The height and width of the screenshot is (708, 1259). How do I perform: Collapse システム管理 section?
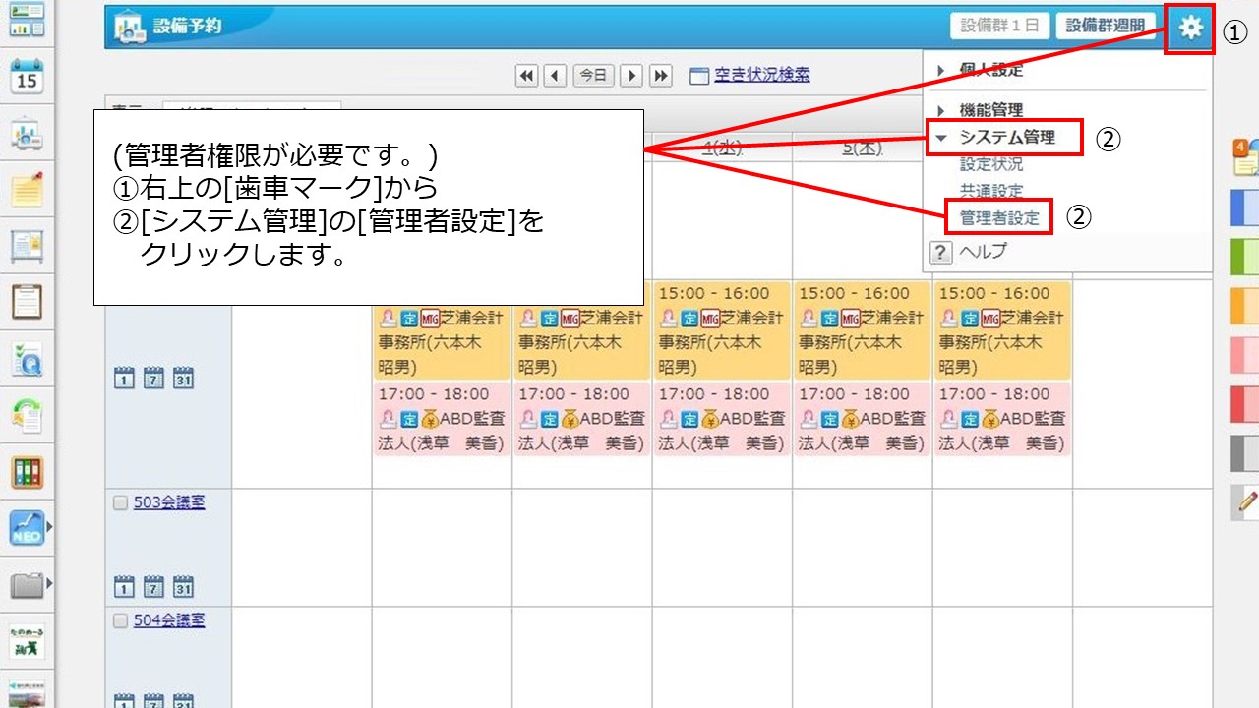click(941, 138)
